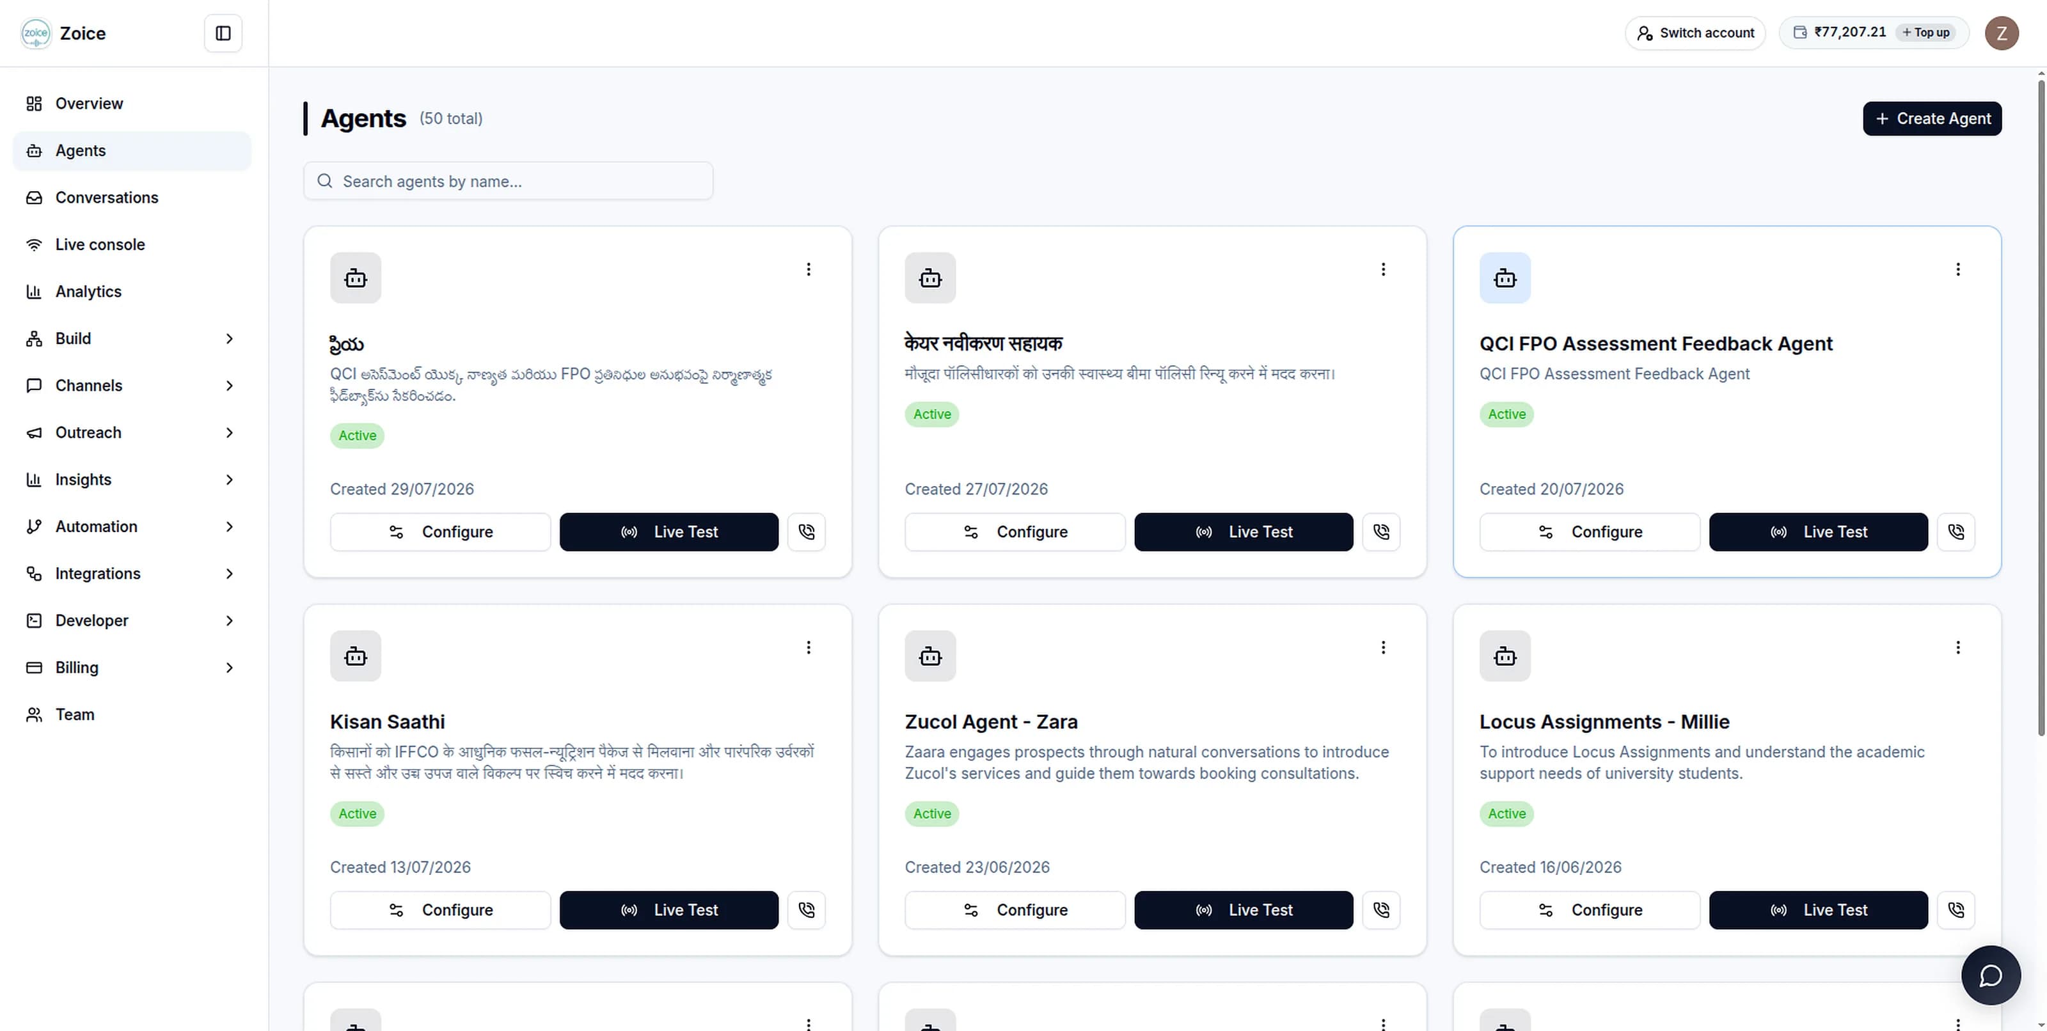Click robot icon on Locus Assignments - Millie card
Image resolution: width=2047 pixels, height=1031 pixels.
pyautogui.click(x=1505, y=656)
